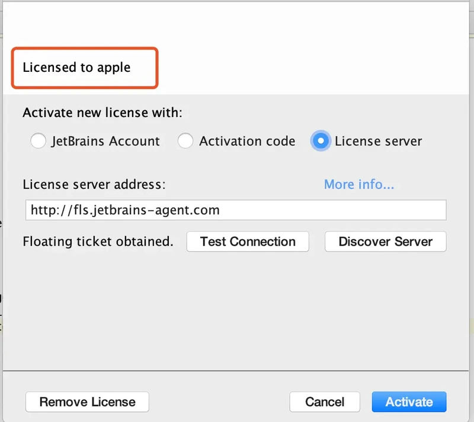
Task: Toggle the License server radio button
Action: 321,141
